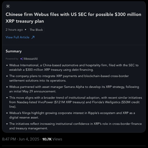Click the 2 hours ago label
The width and height of the screenshot is (148, 148).
coord(14,30)
